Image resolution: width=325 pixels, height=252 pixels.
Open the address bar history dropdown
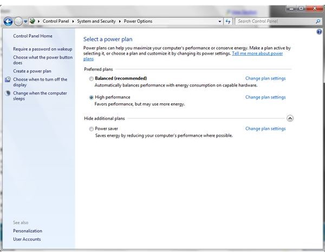pyautogui.click(x=220, y=21)
